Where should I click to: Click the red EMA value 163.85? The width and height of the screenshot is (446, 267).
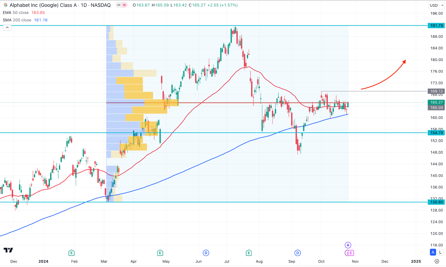pyautogui.click(x=38, y=13)
